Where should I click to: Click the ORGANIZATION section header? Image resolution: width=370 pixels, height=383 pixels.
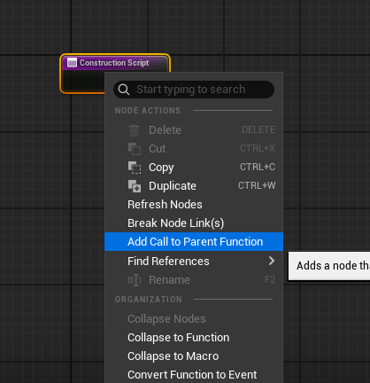point(149,300)
